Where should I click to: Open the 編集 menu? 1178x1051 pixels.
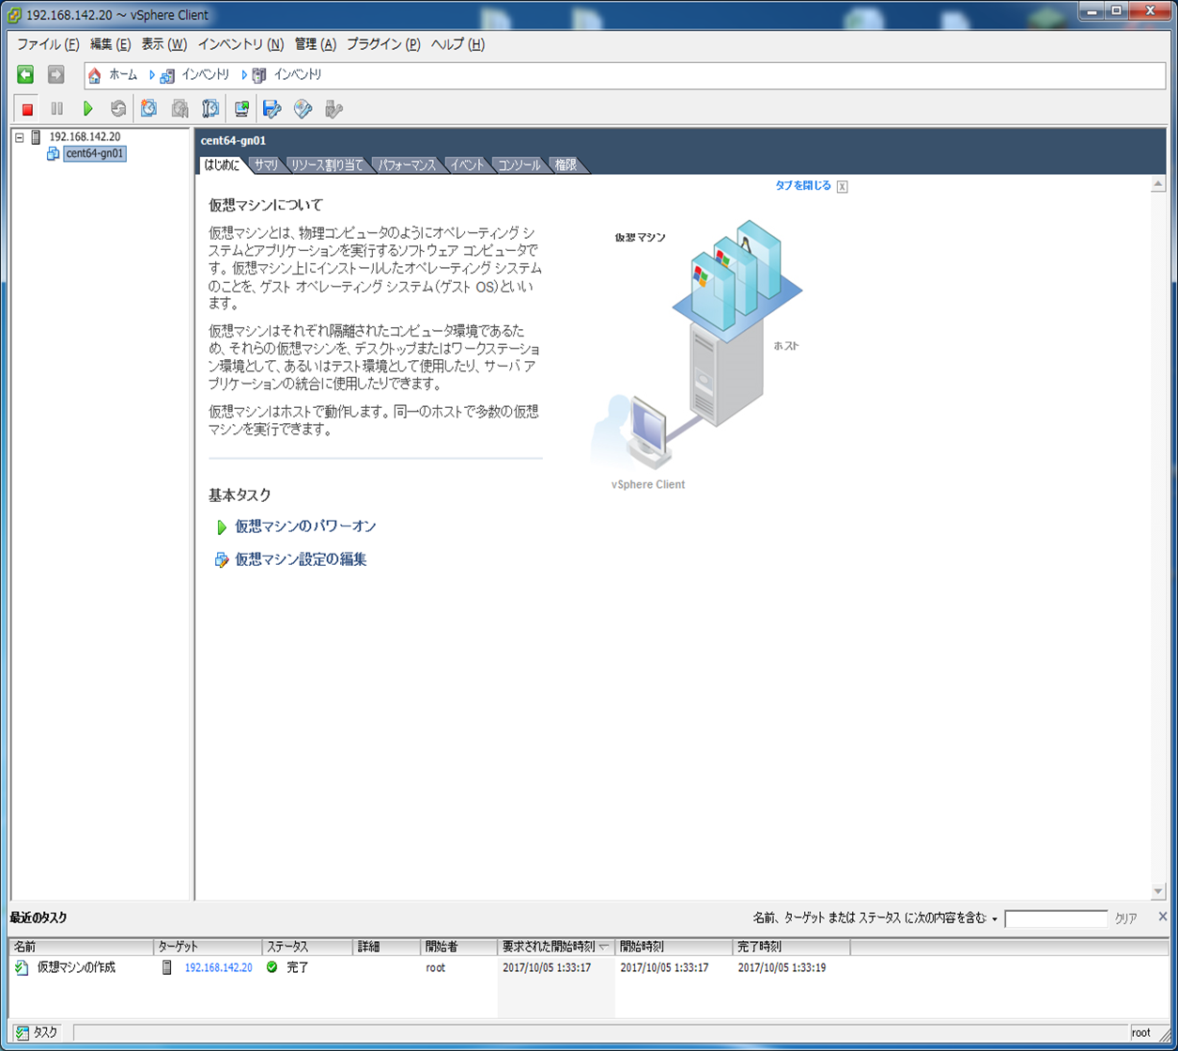[110, 44]
